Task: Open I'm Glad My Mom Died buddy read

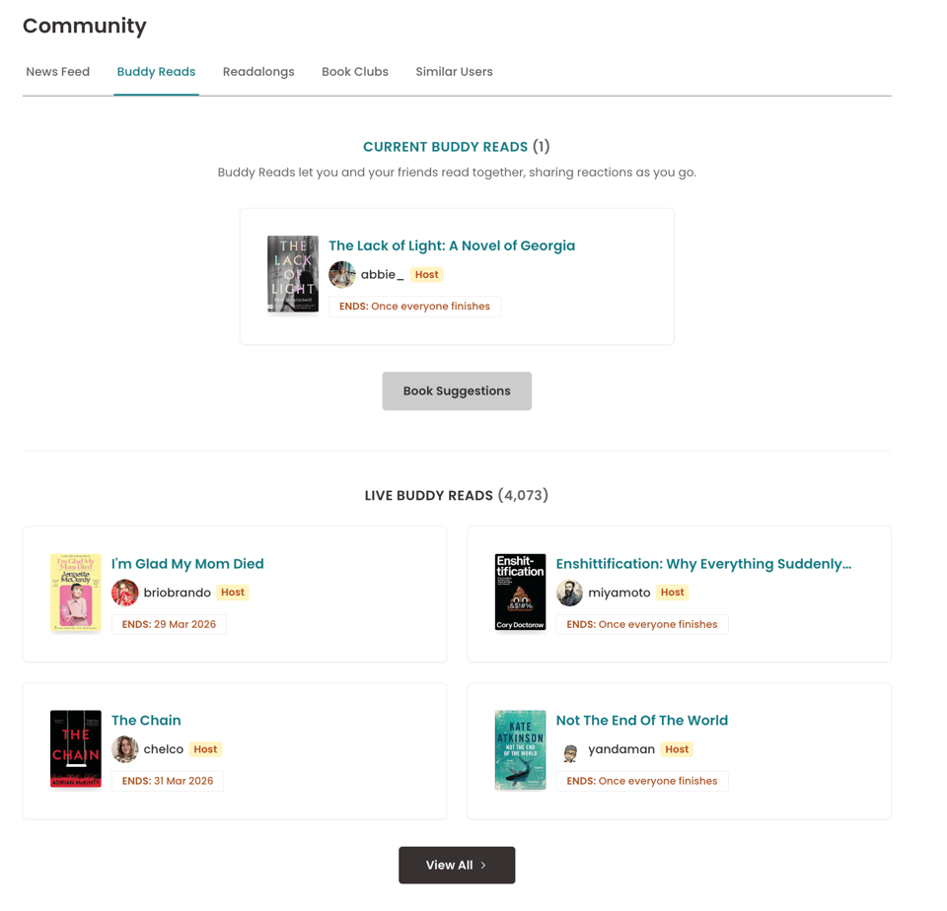Action: pyautogui.click(x=187, y=563)
